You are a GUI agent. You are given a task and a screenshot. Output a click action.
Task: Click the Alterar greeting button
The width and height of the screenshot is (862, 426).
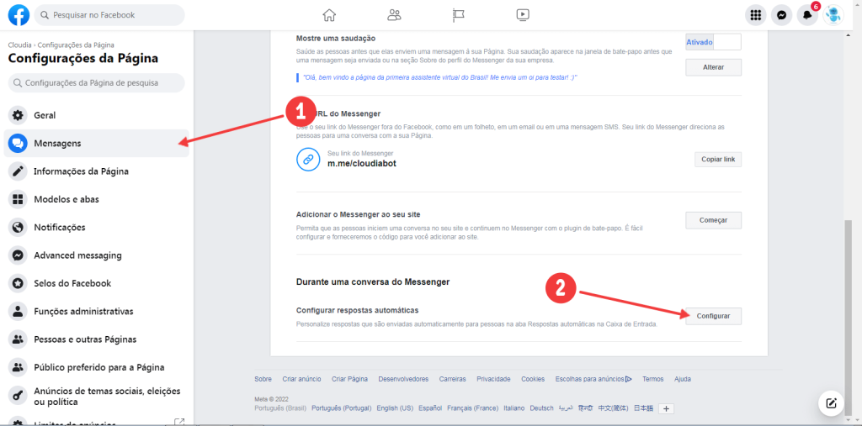tap(713, 67)
